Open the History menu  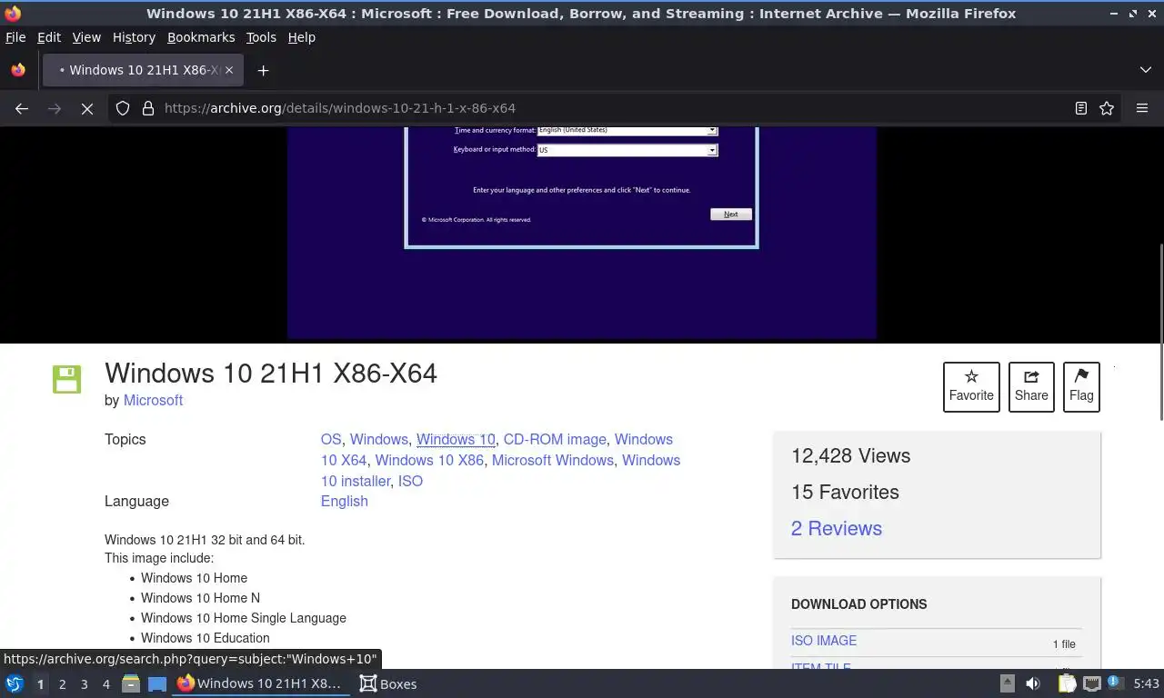[134, 37]
